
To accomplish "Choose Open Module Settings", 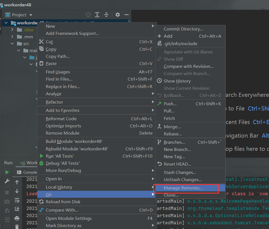I will pos(96,218).
